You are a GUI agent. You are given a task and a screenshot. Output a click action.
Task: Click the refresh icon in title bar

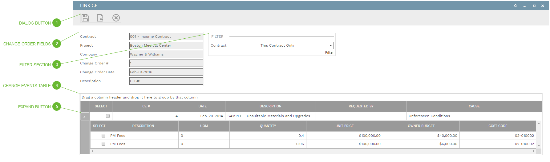[516, 6]
